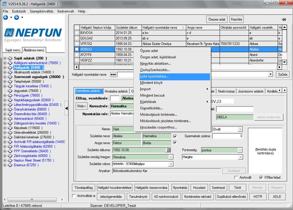Tick the checkbox on the VE0FZZ row

(77, 60)
